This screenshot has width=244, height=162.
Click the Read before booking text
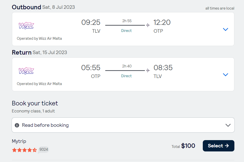coord(45,125)
